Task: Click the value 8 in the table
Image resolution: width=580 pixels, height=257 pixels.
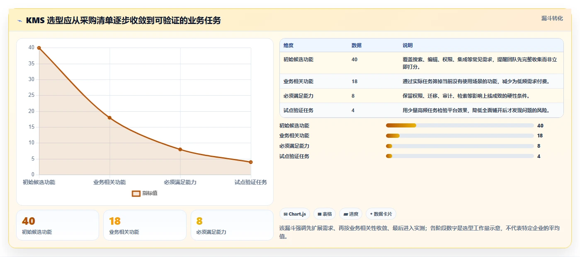Action: 353,96
